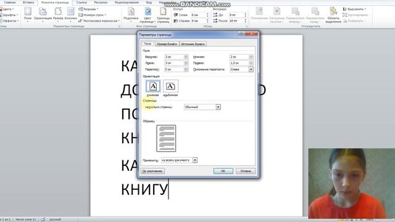Open the Подложка (Watermark) ribbon button
This screenshot has height=222, width=395.
point(131,15)
